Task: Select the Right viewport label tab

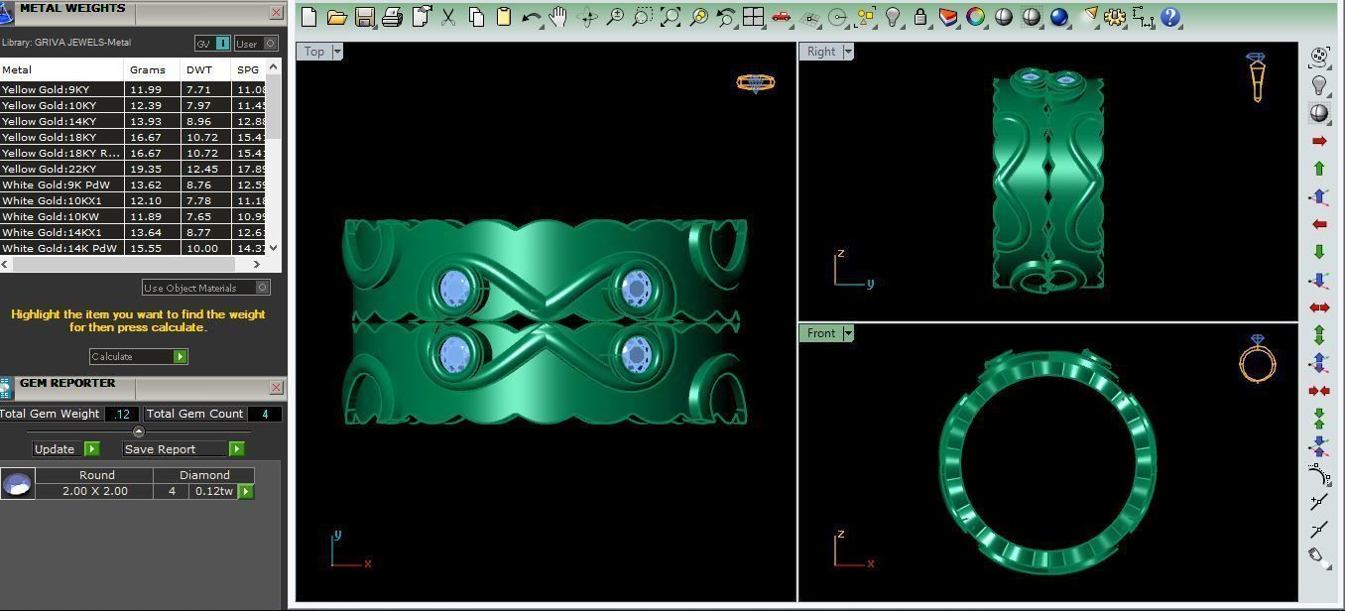Action: coord(821,52)
